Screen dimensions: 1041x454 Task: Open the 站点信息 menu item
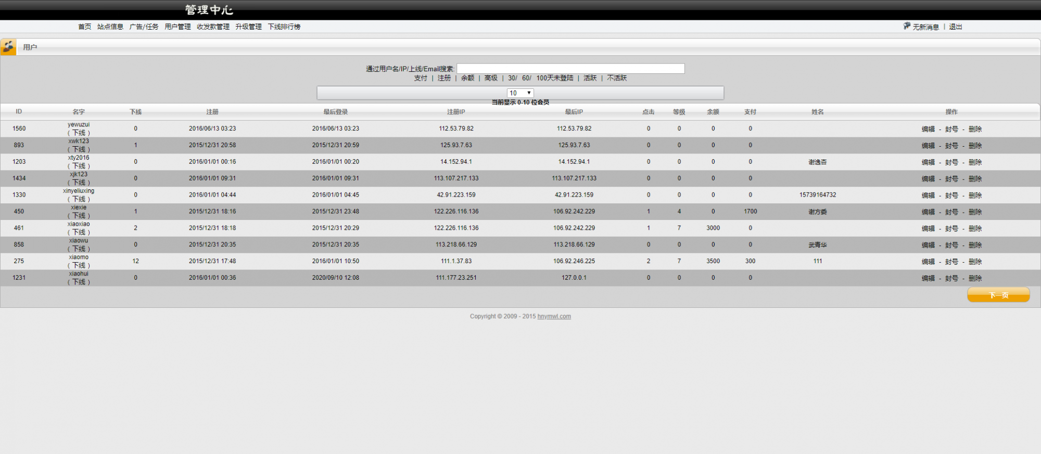[110, 27]
